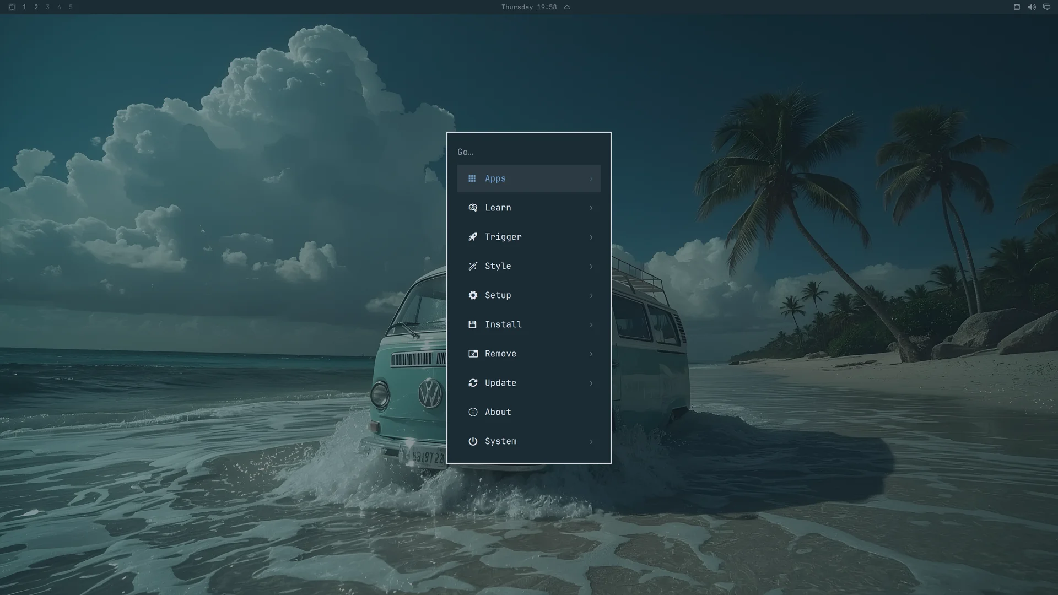The height and width of the screenshot is (595, 1058).
Task: Open the Learn menu entry
Action: pyautogui.click(x=529, y=208)
